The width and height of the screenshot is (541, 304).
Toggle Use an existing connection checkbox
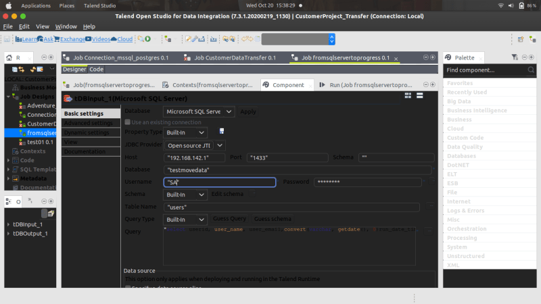(128, 122)
